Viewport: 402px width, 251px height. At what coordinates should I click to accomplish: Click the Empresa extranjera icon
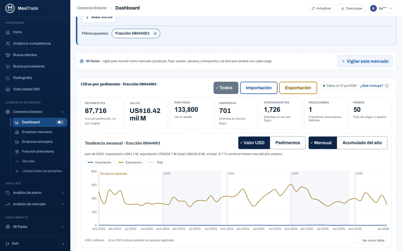point(17,142)
